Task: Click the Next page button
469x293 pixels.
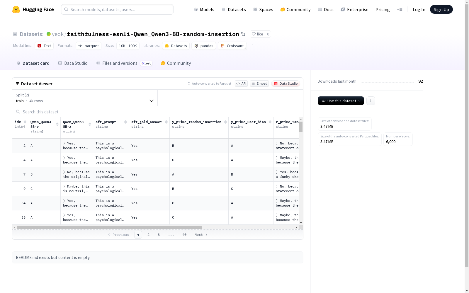Action: 201,235
